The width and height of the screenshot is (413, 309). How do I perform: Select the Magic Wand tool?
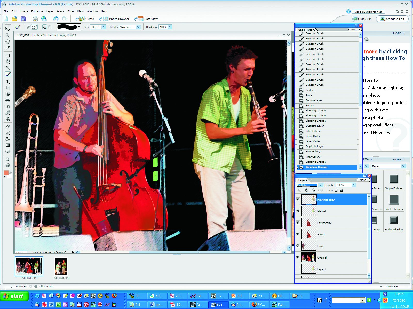(x=8, y=68)
